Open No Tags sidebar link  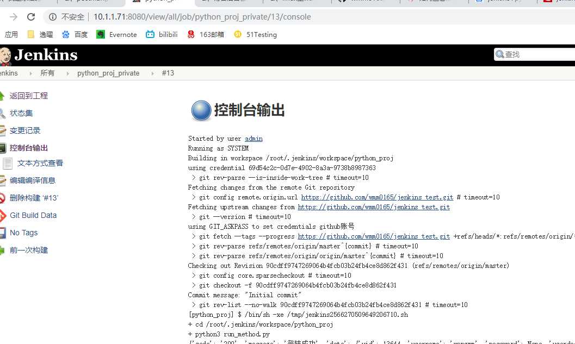(x=23, y=233)
